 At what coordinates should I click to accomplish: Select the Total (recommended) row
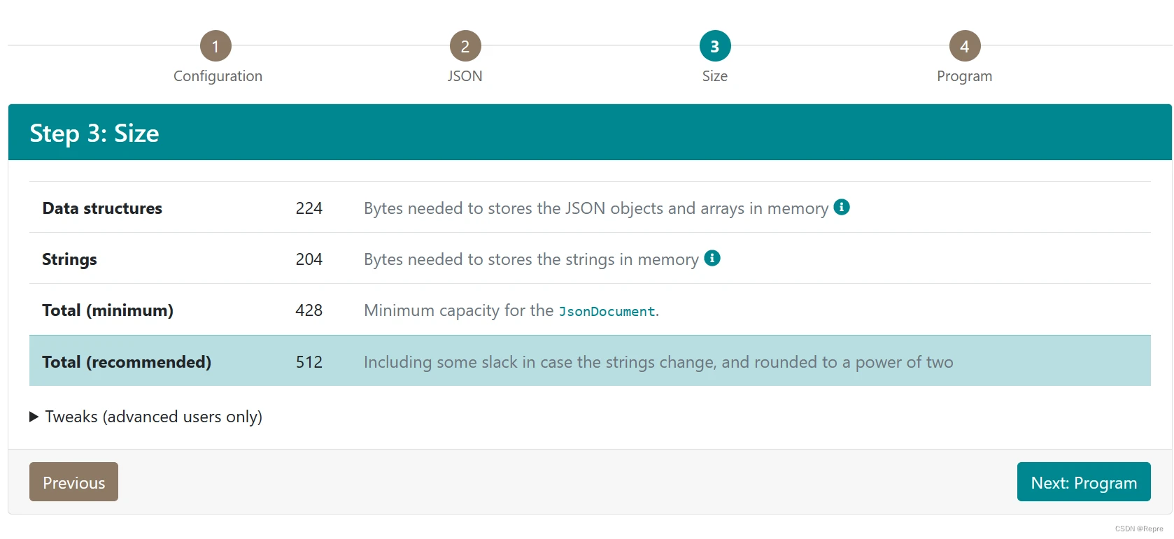[x=590, y=361]
